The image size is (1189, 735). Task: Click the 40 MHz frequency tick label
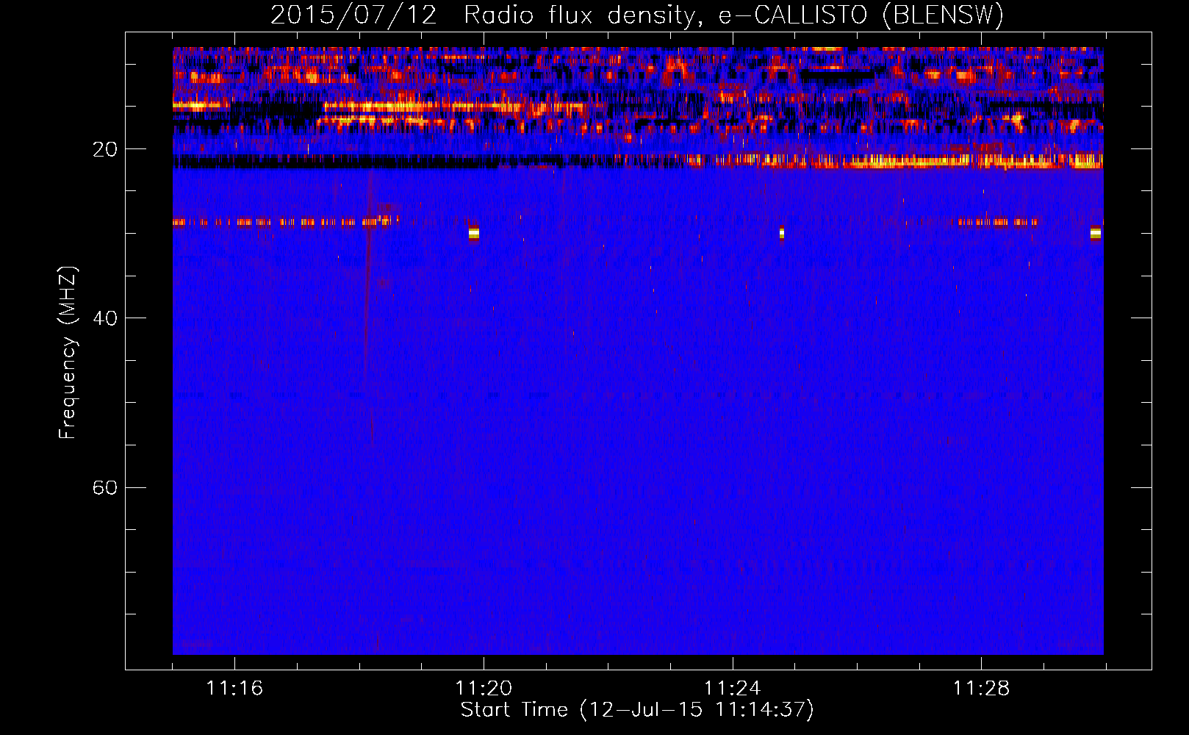[x=105, y=318]
